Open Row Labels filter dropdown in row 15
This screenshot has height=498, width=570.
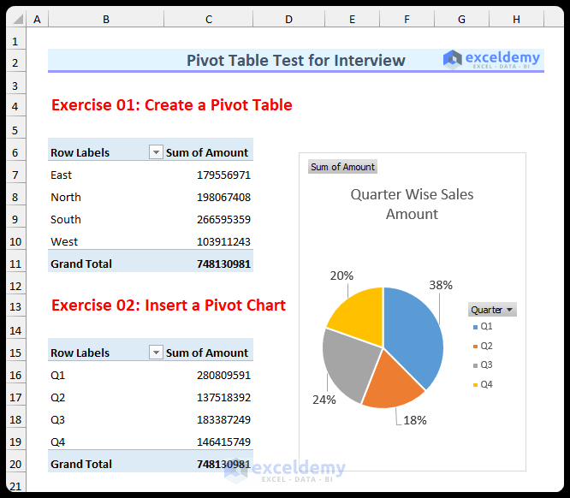(x=156, y=353)
